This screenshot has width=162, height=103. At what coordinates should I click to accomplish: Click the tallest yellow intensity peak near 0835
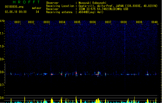pyautogui.click(x=76, y=99)
